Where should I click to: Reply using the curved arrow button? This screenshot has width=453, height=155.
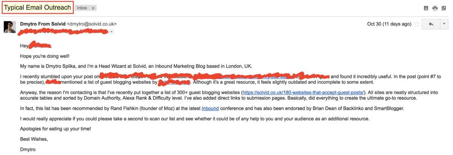pos(431,24)
